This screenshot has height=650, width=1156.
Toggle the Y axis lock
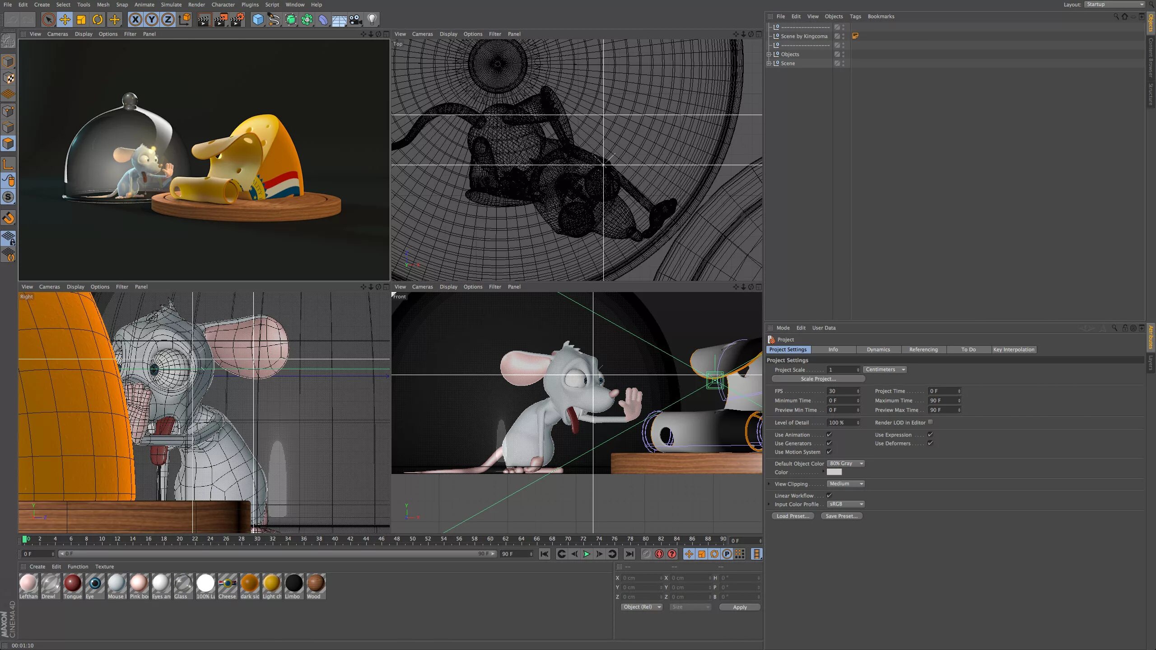click(152, 19)
